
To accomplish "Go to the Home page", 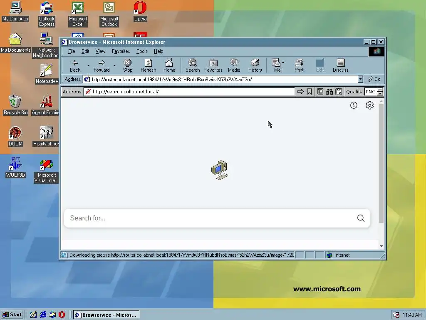I will (x=169, y=66).
